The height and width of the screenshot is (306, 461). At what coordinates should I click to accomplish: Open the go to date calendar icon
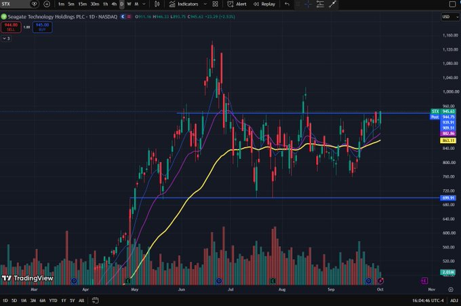[x=95, y=301]
